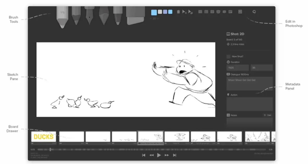
Task: Open the DUCKS title board thumbnail
Action: coord(44,136)
